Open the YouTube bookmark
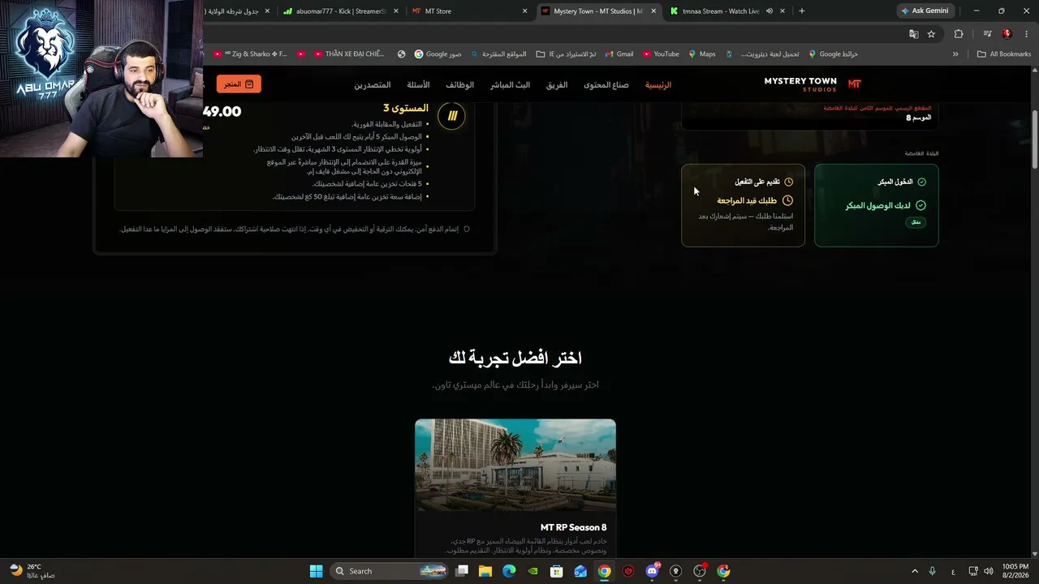Viewport: 1039px width, 584px height. 660,54
